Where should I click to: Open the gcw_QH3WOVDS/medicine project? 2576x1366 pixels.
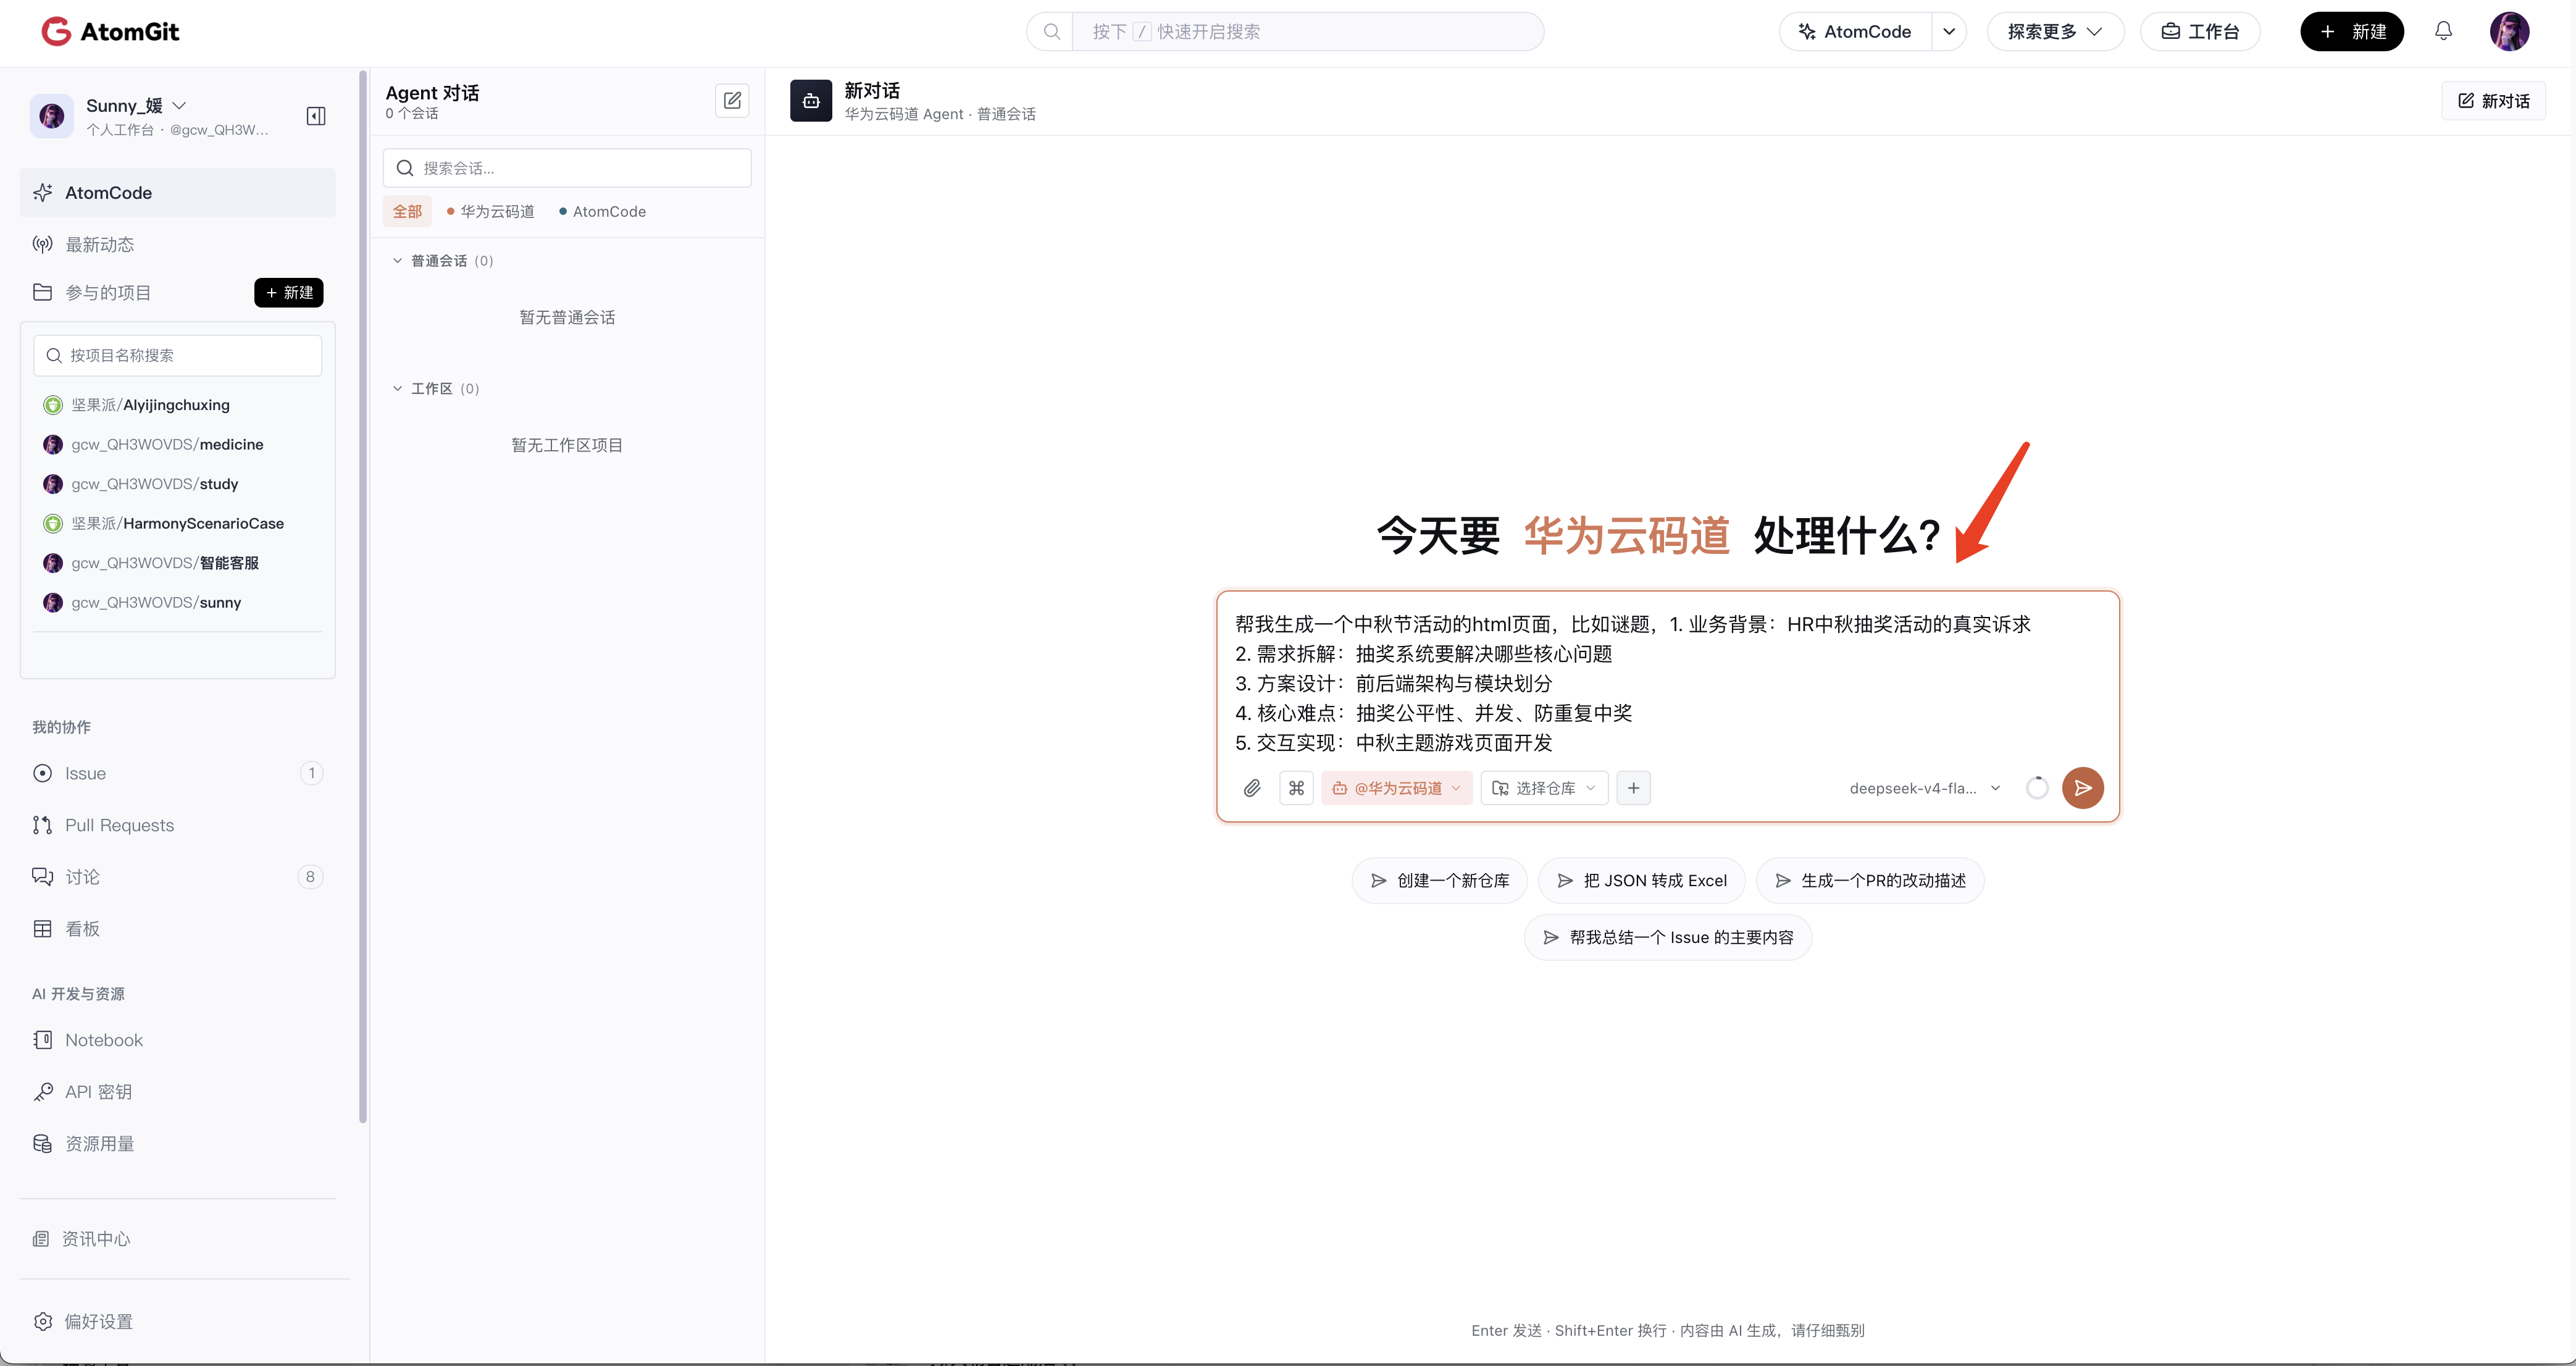tap(167, 444)
